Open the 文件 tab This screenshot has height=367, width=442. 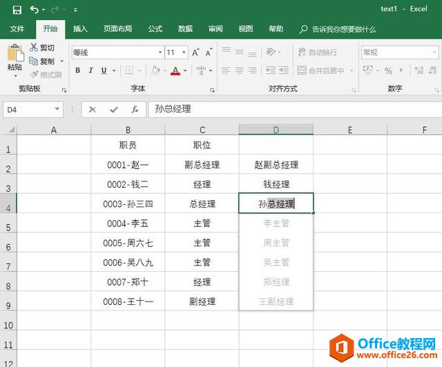(x=17, y=29)
